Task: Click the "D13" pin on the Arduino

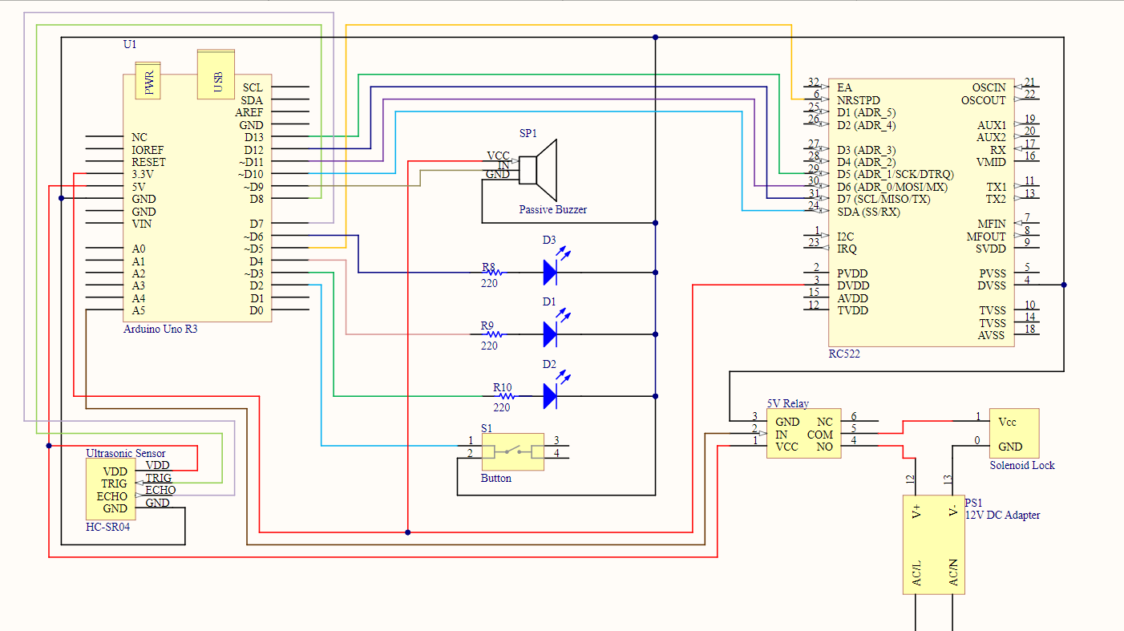Action: pos(254,137)
